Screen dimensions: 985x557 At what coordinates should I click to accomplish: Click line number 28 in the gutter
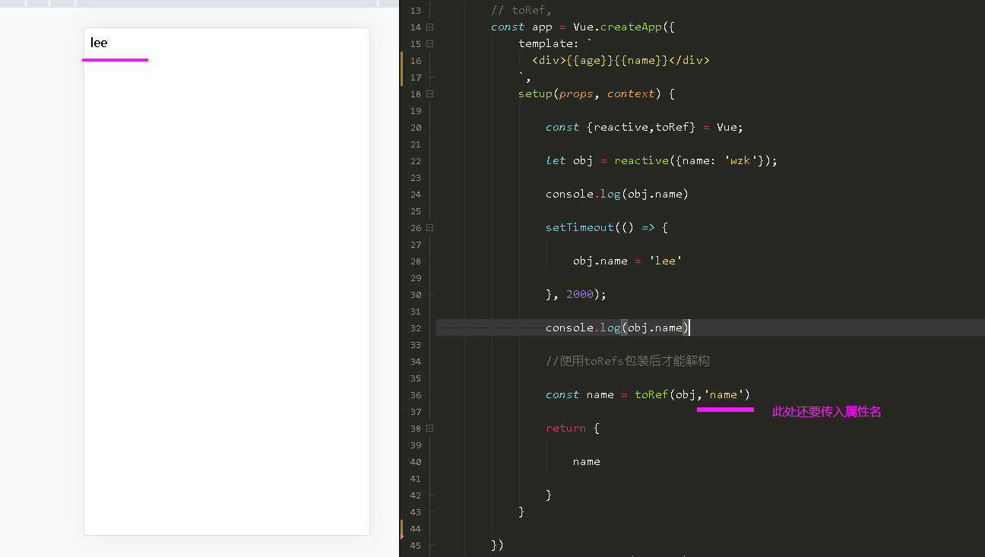(x=415, y=261)
